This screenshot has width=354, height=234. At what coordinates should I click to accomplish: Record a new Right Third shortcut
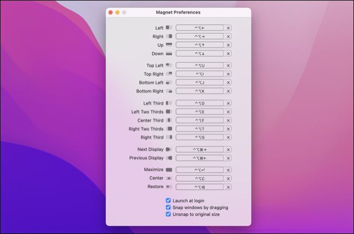(200, 138)
